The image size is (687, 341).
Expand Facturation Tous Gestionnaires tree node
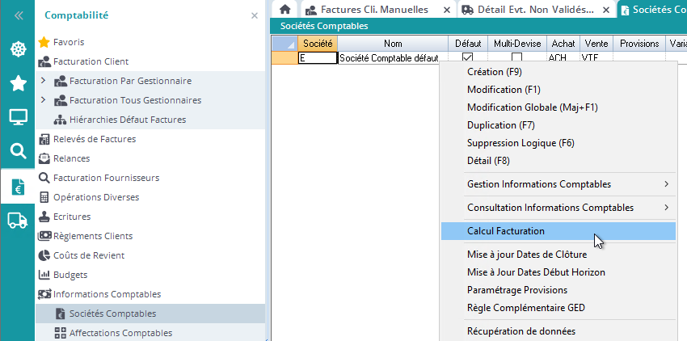coord(43,100)
